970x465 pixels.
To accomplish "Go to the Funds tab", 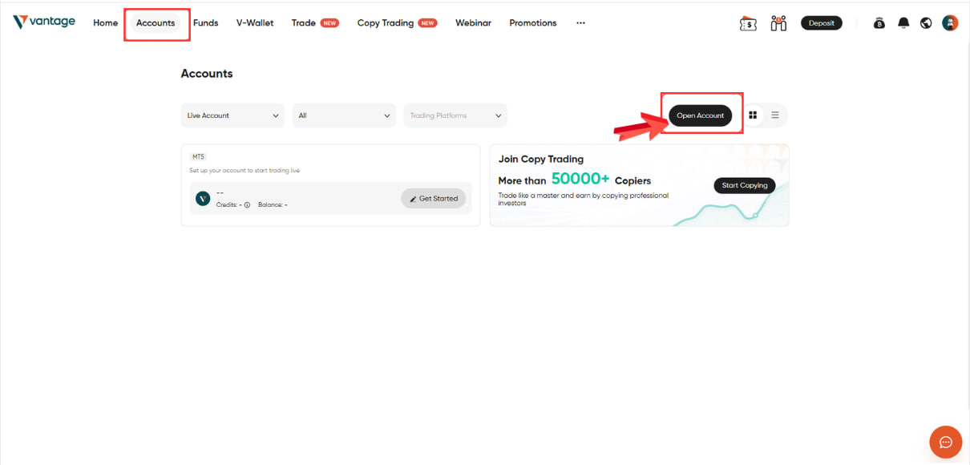I will pyautogui.click(x=205, y=22).
